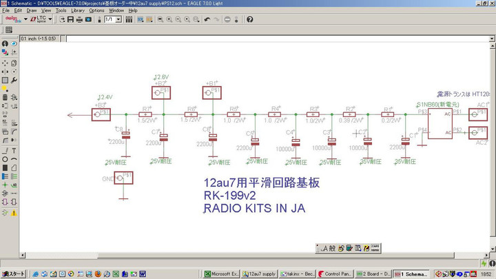Viewport: 496px width, 279px height.
Task: Click the wrench Change tool
Action: (x=14, y=79)
